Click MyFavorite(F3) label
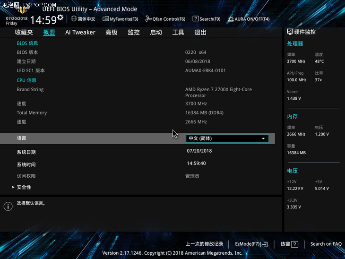Viewport: 345px width, 259px height. (124, 19)
